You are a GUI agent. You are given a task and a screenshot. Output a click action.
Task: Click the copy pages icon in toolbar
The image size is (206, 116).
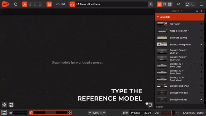point(16,4)
